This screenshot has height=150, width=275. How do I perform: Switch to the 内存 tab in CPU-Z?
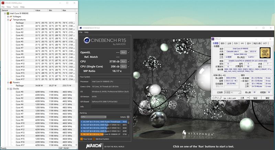236,43
